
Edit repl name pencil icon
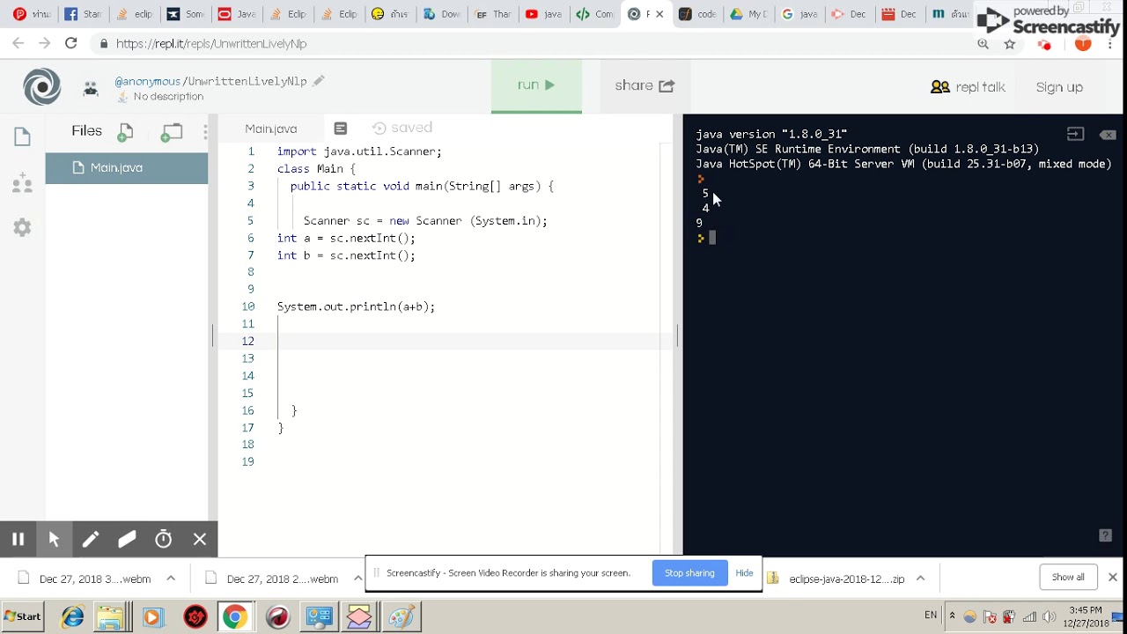(x=319, y=80)
